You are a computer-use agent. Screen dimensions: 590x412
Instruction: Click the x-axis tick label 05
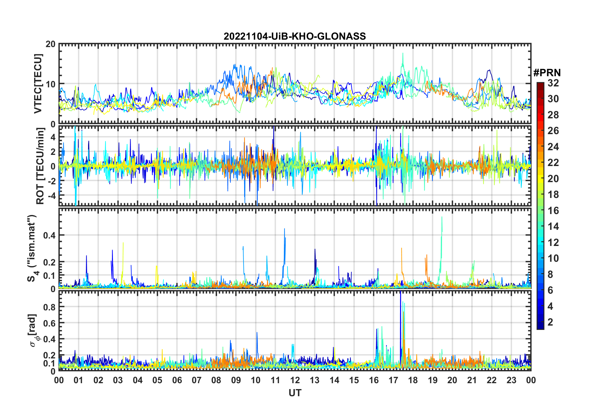tap(157, 380)
